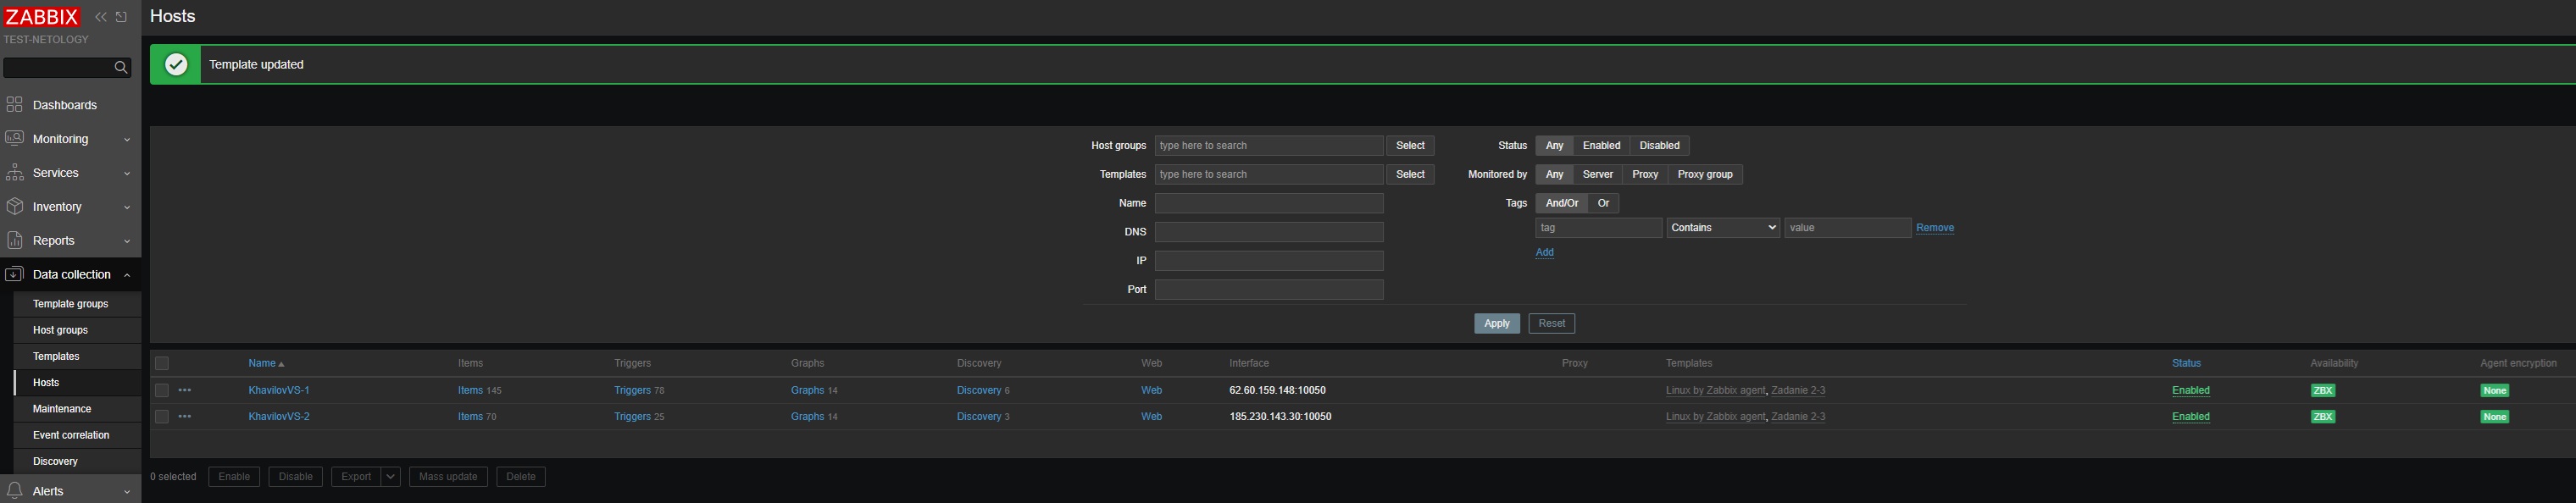This screenshot has width=2576, height=503.
Task: Click the Services icon in sidebar
Action: (14, 173)
